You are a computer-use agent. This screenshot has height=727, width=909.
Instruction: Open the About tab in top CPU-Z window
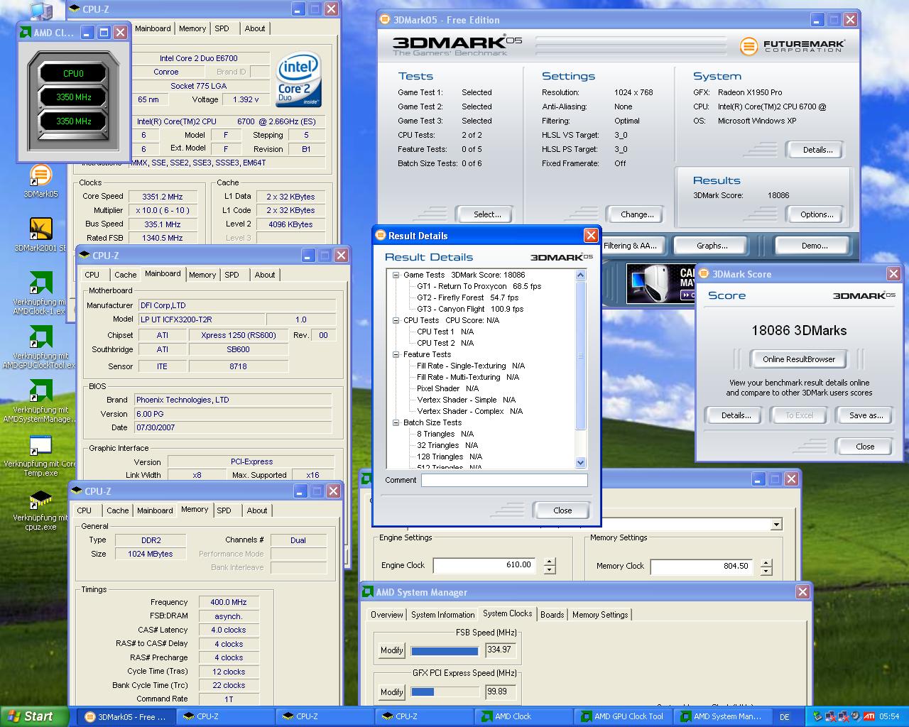(255, 28)
